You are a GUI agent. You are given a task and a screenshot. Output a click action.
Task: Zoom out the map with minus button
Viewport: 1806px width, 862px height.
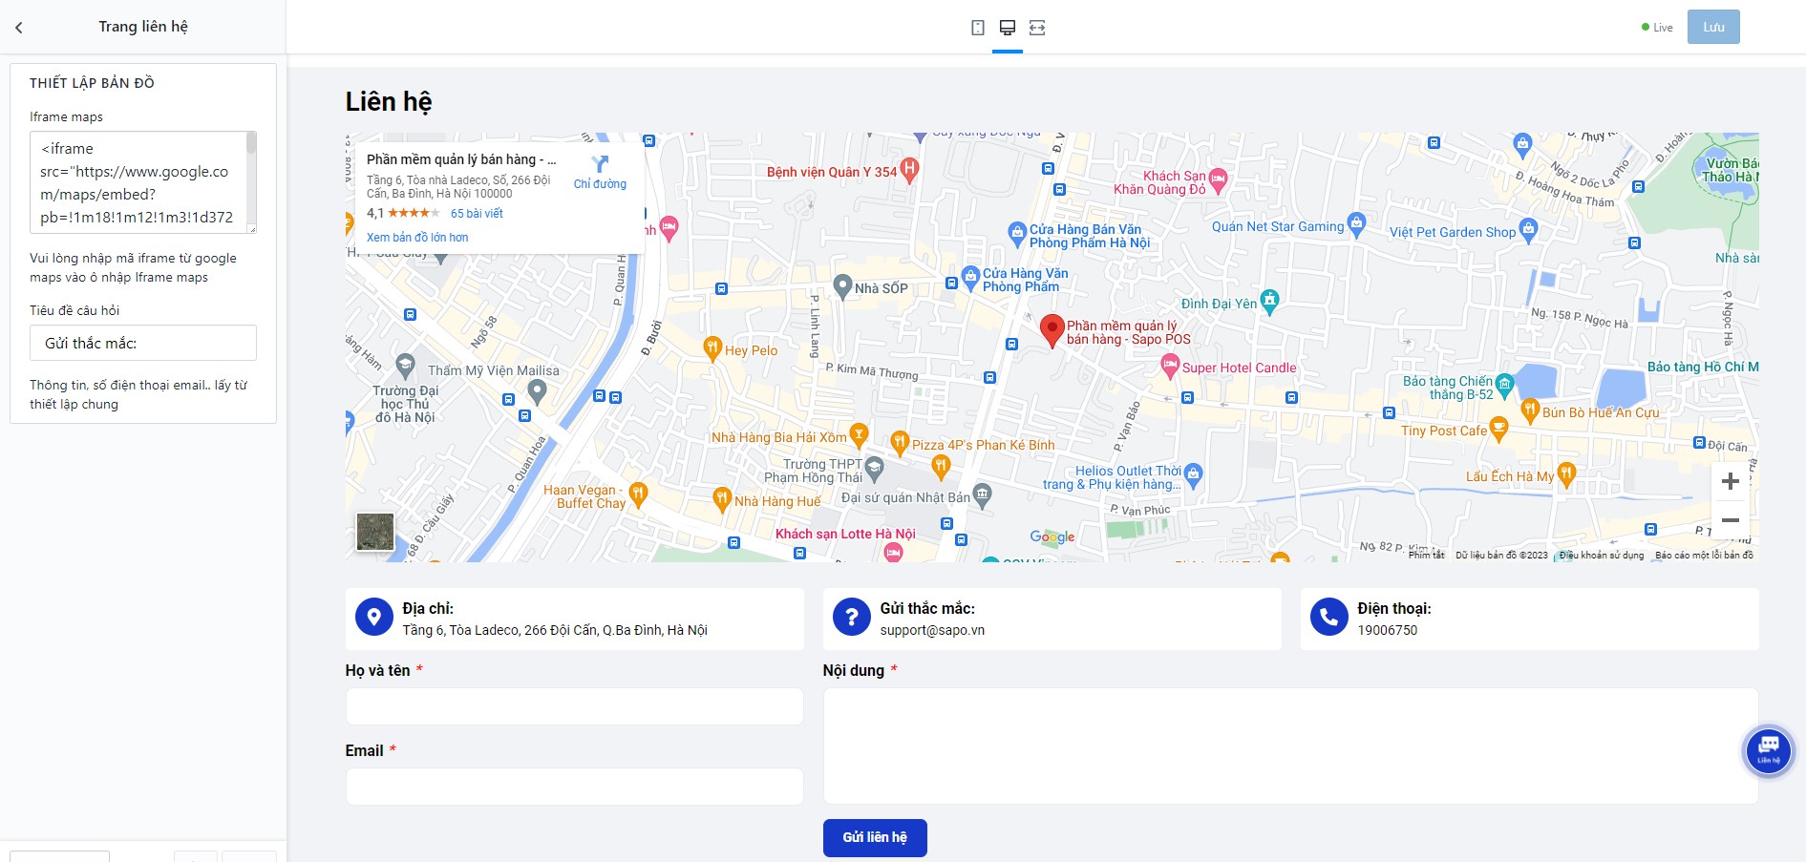[1730, 520]
